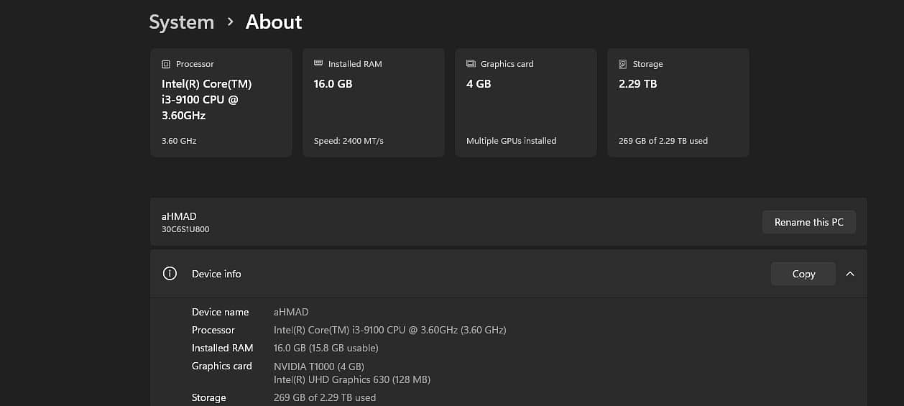Click the Speed: 2400 MT/s text
The image size is (904, 406).
coord(349,141)
